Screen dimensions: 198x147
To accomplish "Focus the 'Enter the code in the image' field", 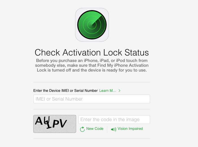I will [114, 119].
